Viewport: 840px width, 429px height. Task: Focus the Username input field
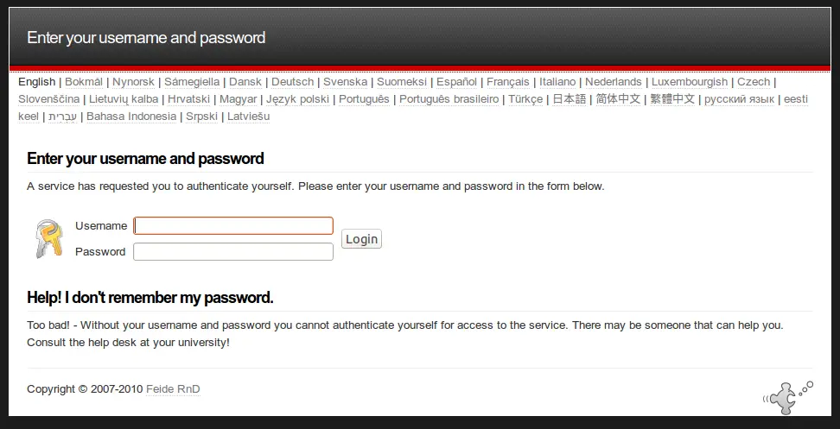pyautogui.click(x=233, y=226)
